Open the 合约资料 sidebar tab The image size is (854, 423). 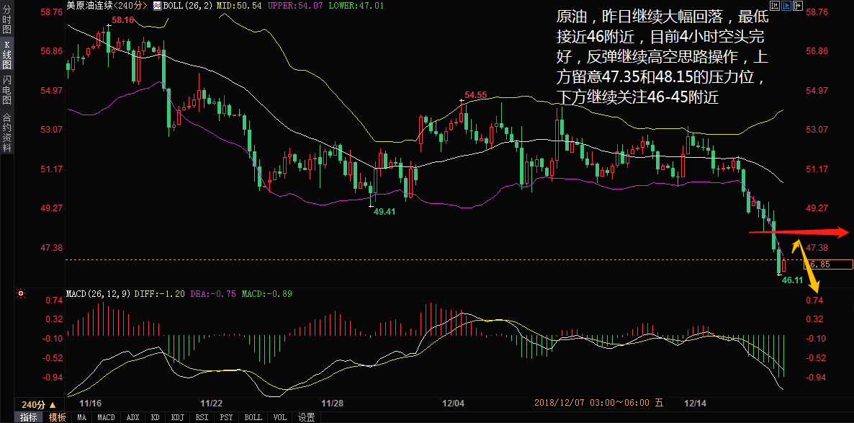coord(7,133)
